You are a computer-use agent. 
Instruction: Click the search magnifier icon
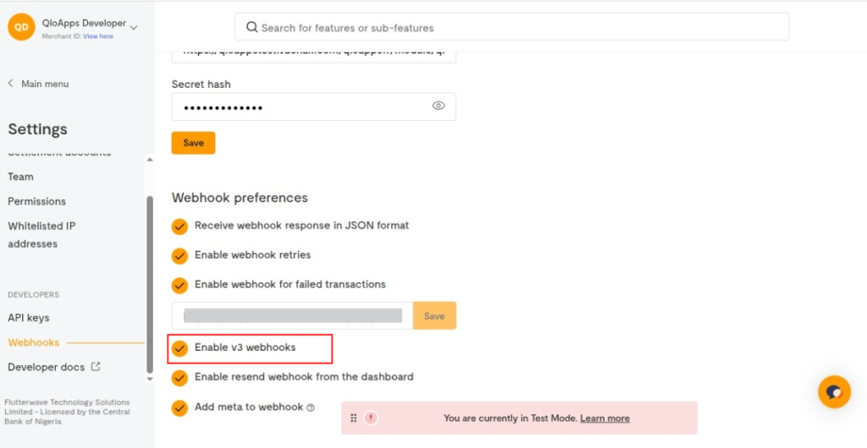[251, 27]
